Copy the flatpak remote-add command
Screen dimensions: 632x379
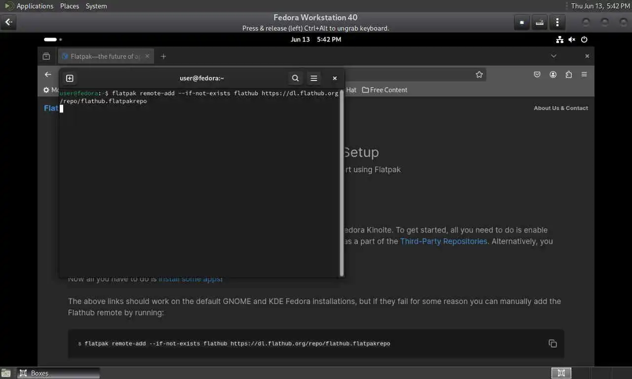pos(553,343)
